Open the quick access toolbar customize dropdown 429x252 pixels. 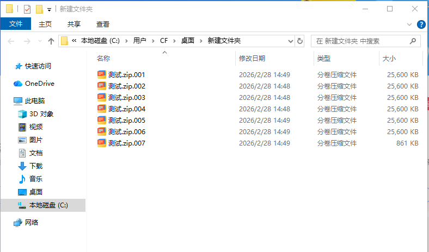[x=49, y=10]
